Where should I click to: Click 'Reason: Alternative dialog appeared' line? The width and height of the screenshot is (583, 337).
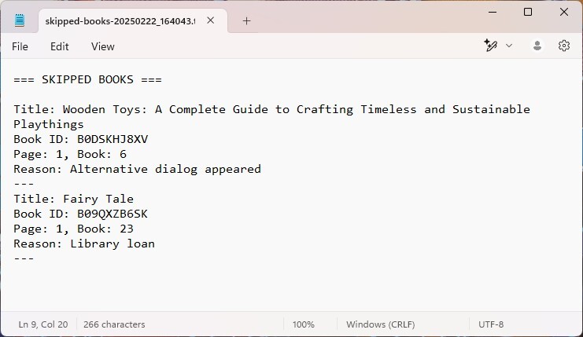[137, 169]
